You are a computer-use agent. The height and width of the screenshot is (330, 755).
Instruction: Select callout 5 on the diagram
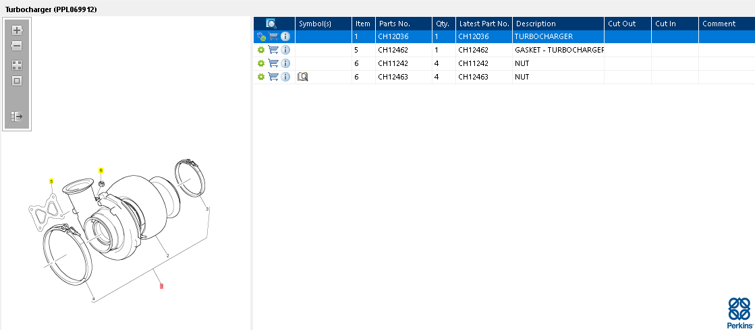click(x=51, y=181)
